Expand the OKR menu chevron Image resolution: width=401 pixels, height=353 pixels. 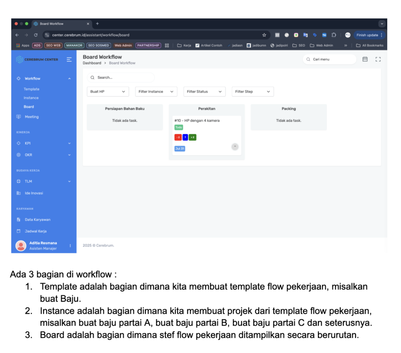tap(69, 155)
